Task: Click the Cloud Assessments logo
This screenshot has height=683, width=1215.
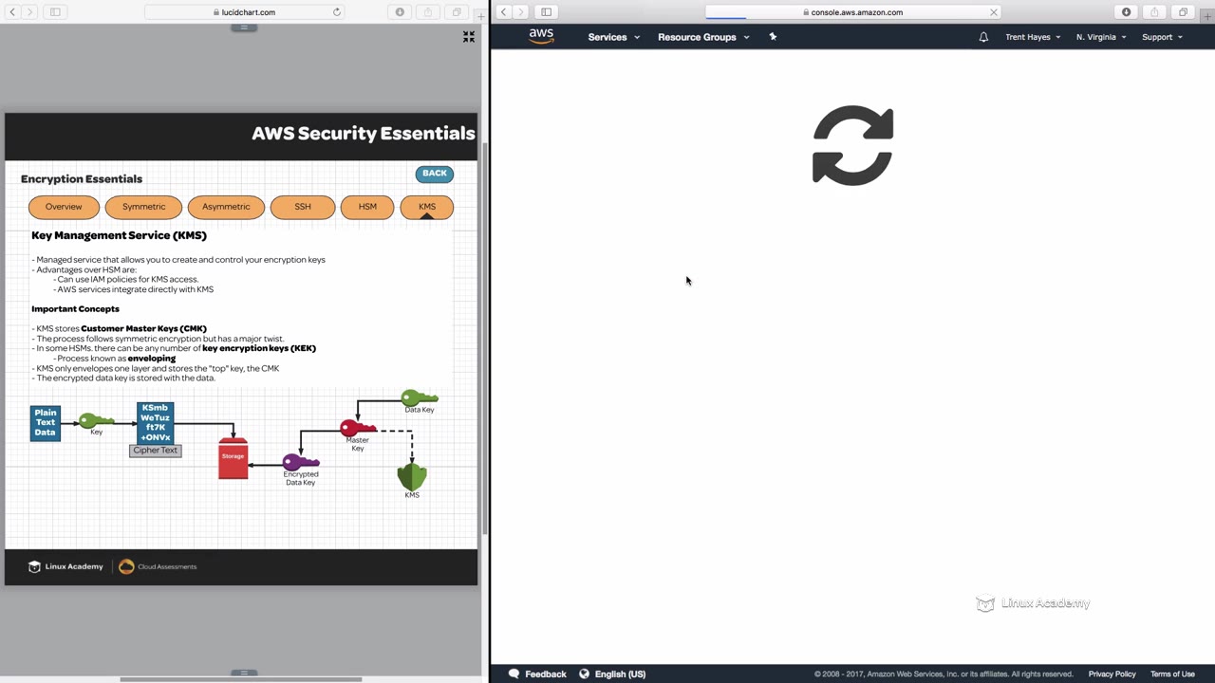Action: click(x=158, y=566)
